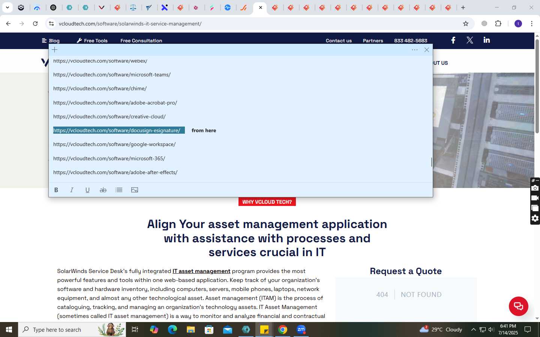Click taskbar search box
The image size is (540, 337).
[x=72, y=330]
